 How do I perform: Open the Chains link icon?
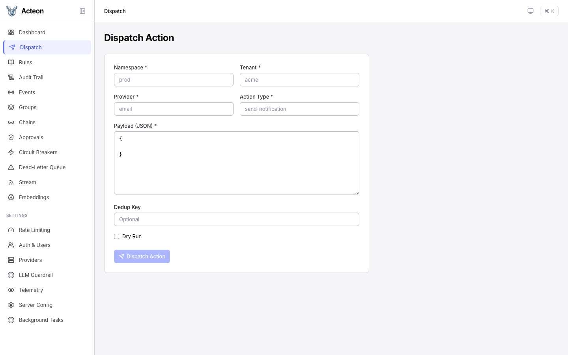pyautogui.click(x=11, y=122)
